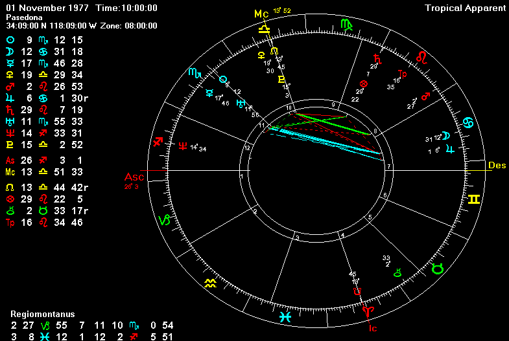Viewport: 509px width, 341px height.
Task: Click the red Tp marker in the wheel
Action: point(402,74)
